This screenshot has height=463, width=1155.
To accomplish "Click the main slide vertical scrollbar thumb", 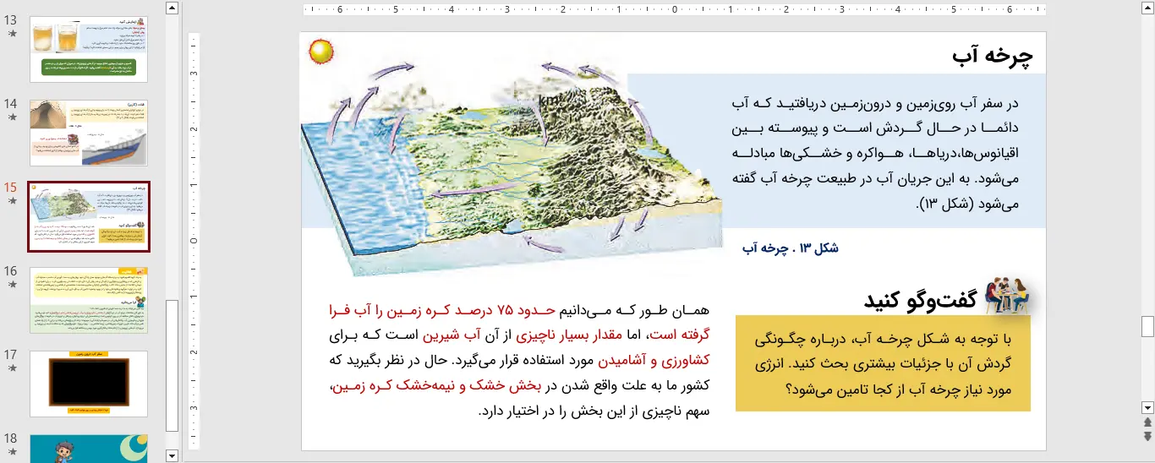I will coord(1147,326).
